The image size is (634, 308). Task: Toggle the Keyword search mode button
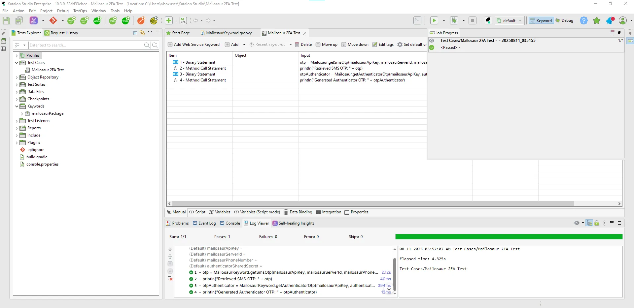coord(542,20)
